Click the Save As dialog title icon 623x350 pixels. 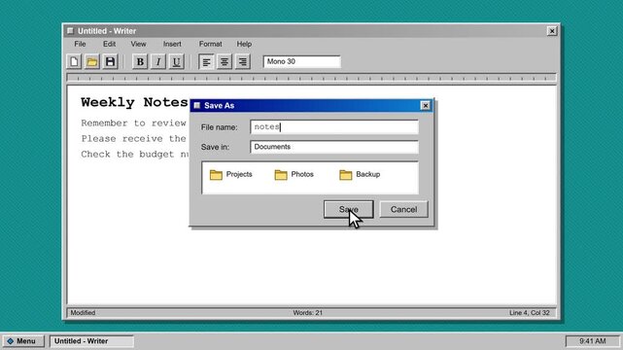[x=197, y=105]
